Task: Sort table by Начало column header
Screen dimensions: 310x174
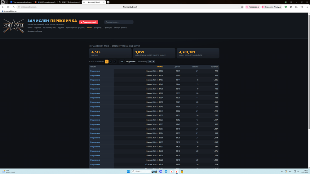Action: [160, 67]
